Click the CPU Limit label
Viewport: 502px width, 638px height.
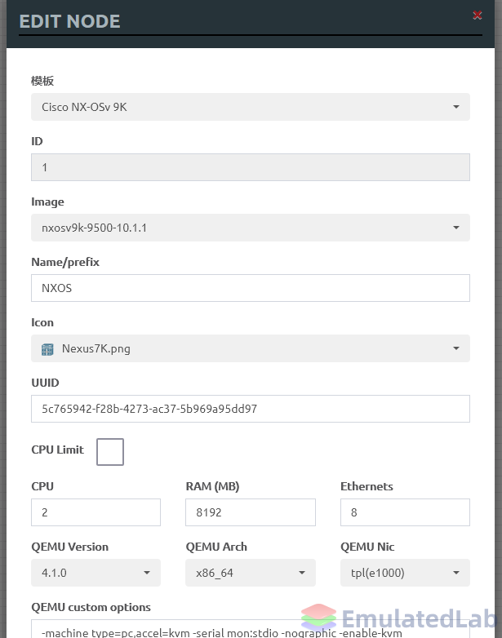(57, 450)
